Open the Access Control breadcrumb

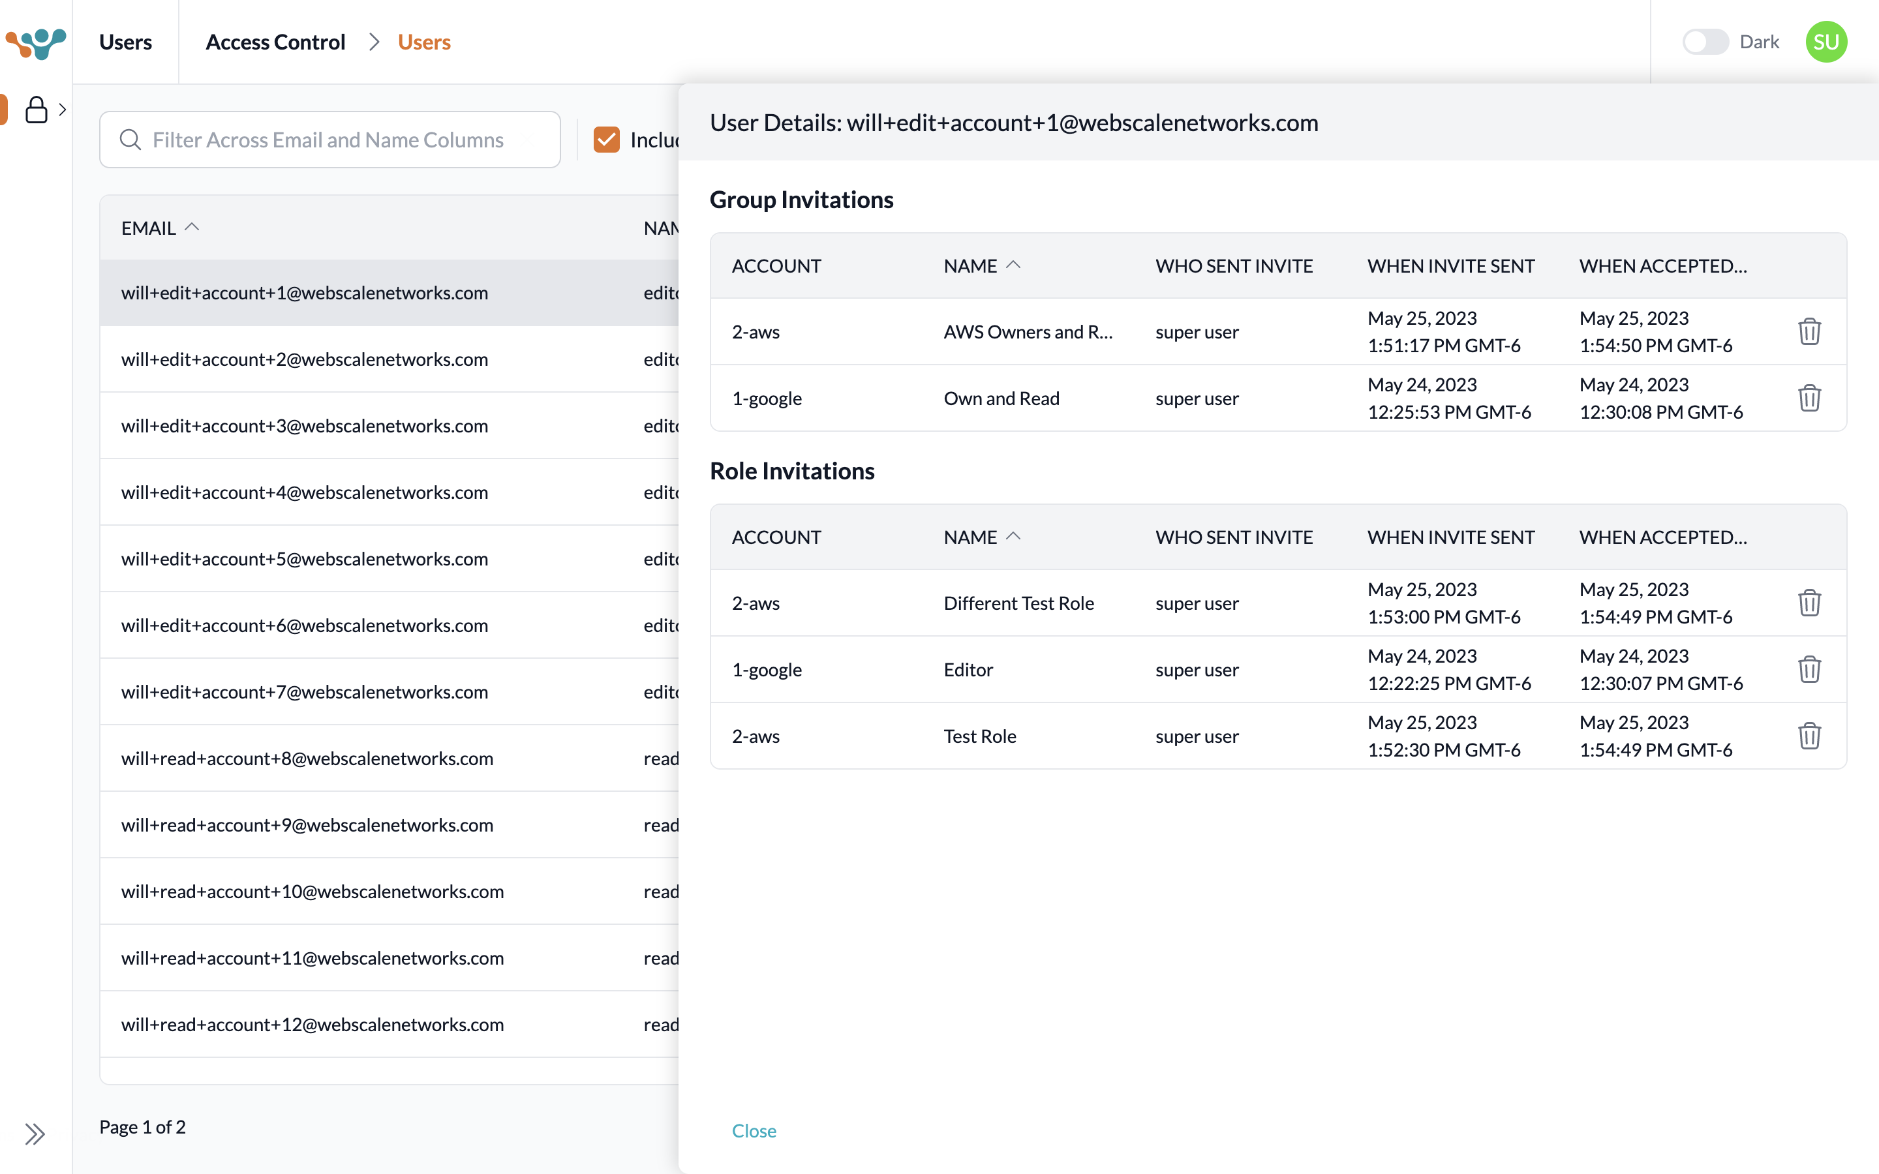[275, 42]
